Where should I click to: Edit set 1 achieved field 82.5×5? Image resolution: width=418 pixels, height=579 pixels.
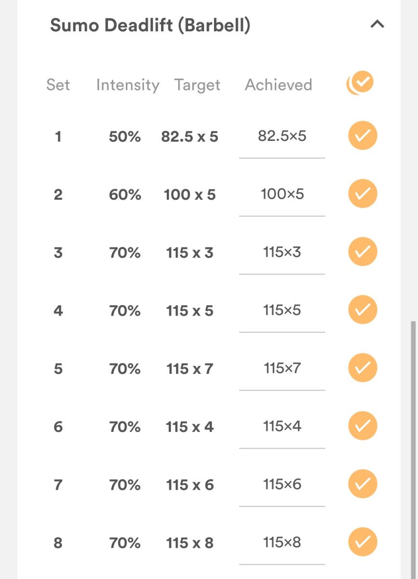[282, 137]
